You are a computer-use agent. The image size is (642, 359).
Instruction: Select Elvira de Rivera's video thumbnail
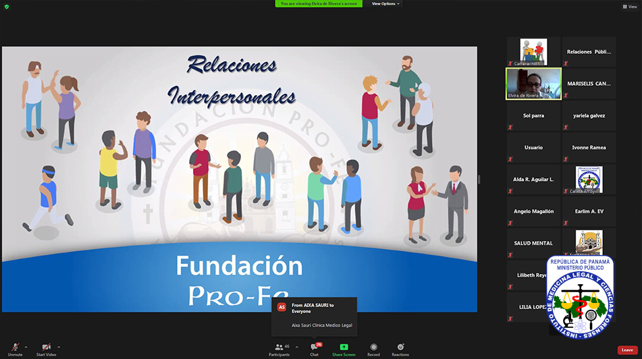(533, 84)
